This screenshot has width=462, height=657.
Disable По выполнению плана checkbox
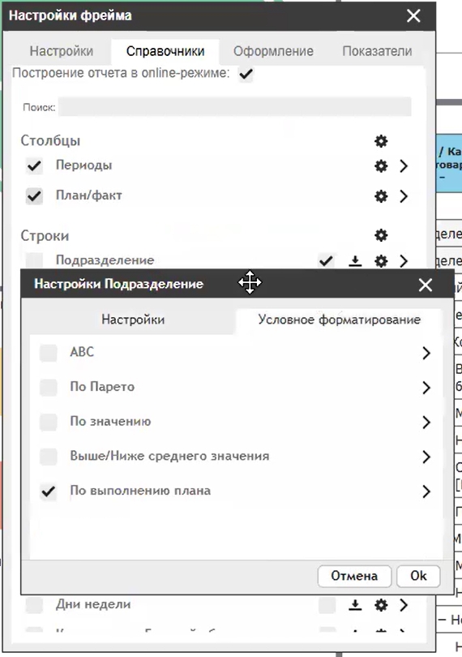tap(48, 491)
